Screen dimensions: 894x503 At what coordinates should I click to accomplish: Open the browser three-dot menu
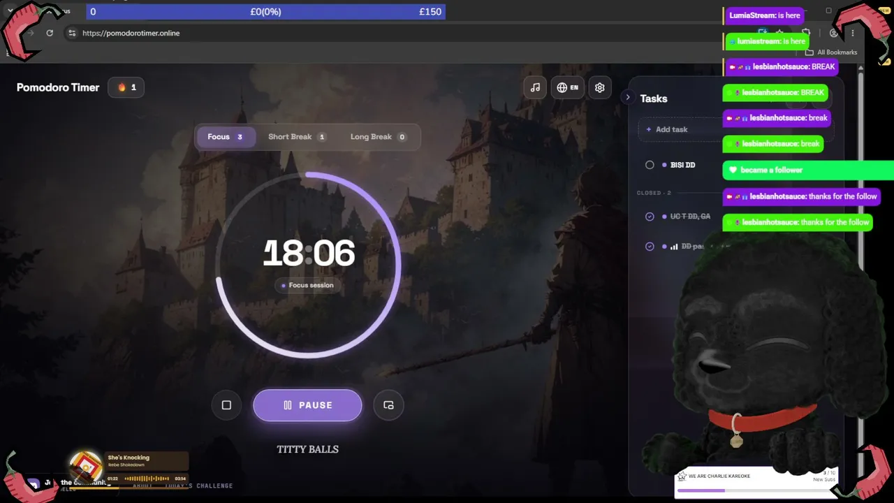pos(853,33)
